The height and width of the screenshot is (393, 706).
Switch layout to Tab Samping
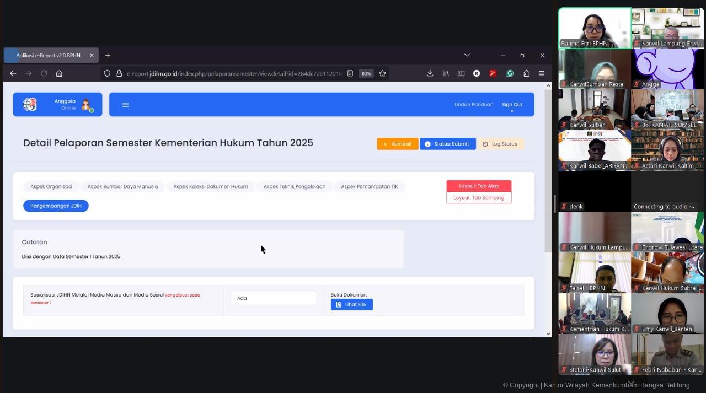(478, 197)
